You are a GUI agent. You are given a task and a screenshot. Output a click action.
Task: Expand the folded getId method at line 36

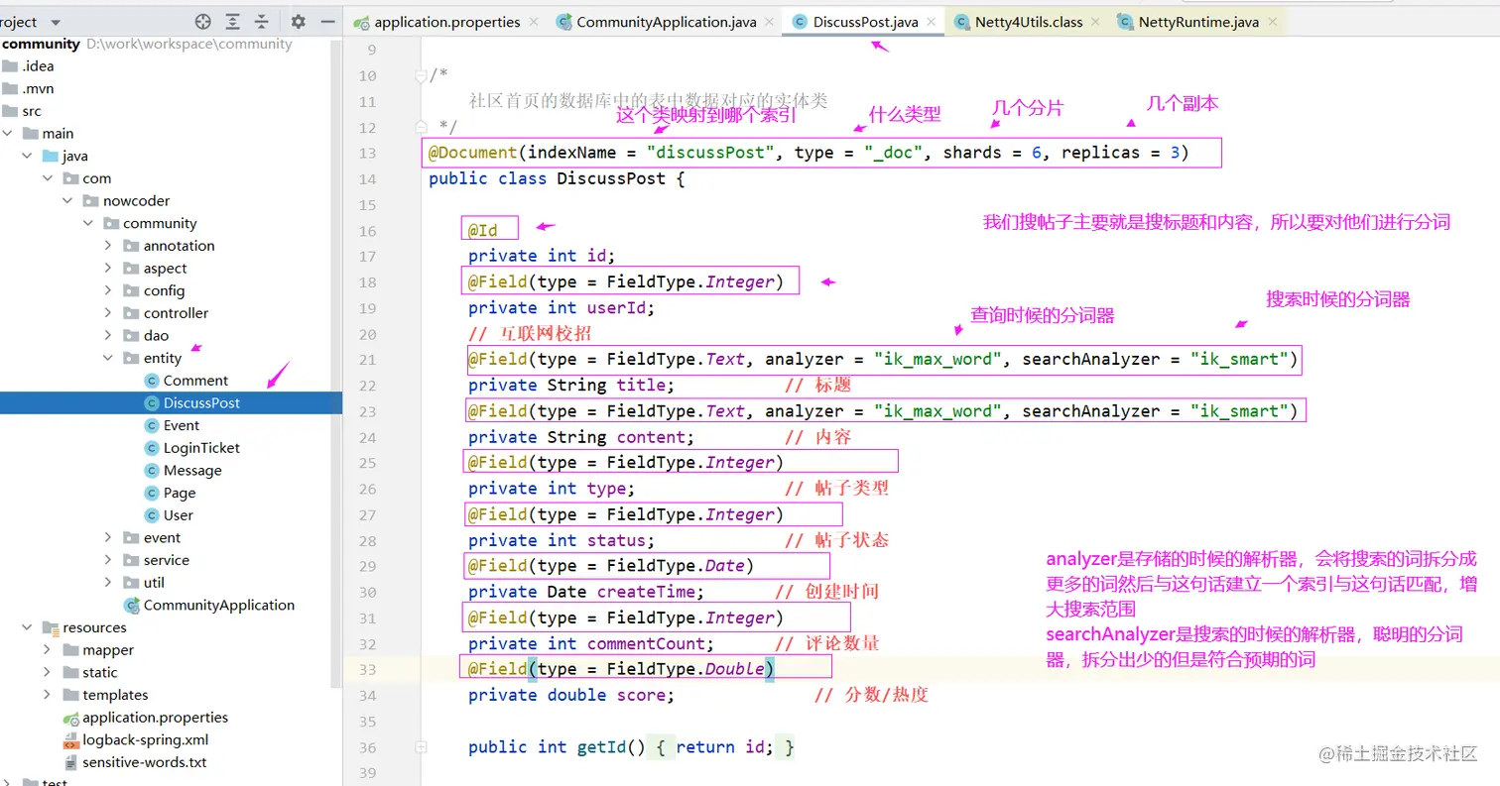pyautogui.click(x=422, y=746)
